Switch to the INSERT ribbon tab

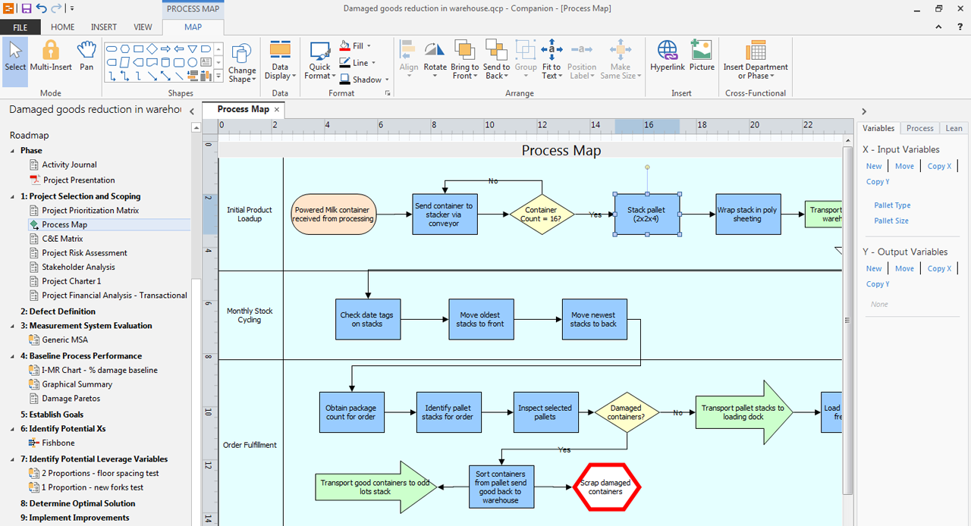pyautogui.click(x=104, y=27)
